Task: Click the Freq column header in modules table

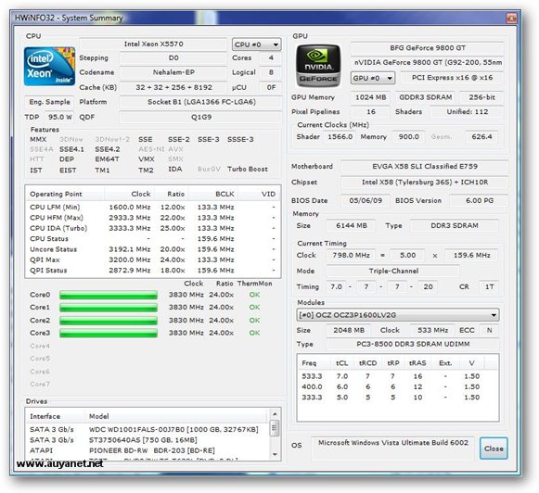Action: pos(314,363)
